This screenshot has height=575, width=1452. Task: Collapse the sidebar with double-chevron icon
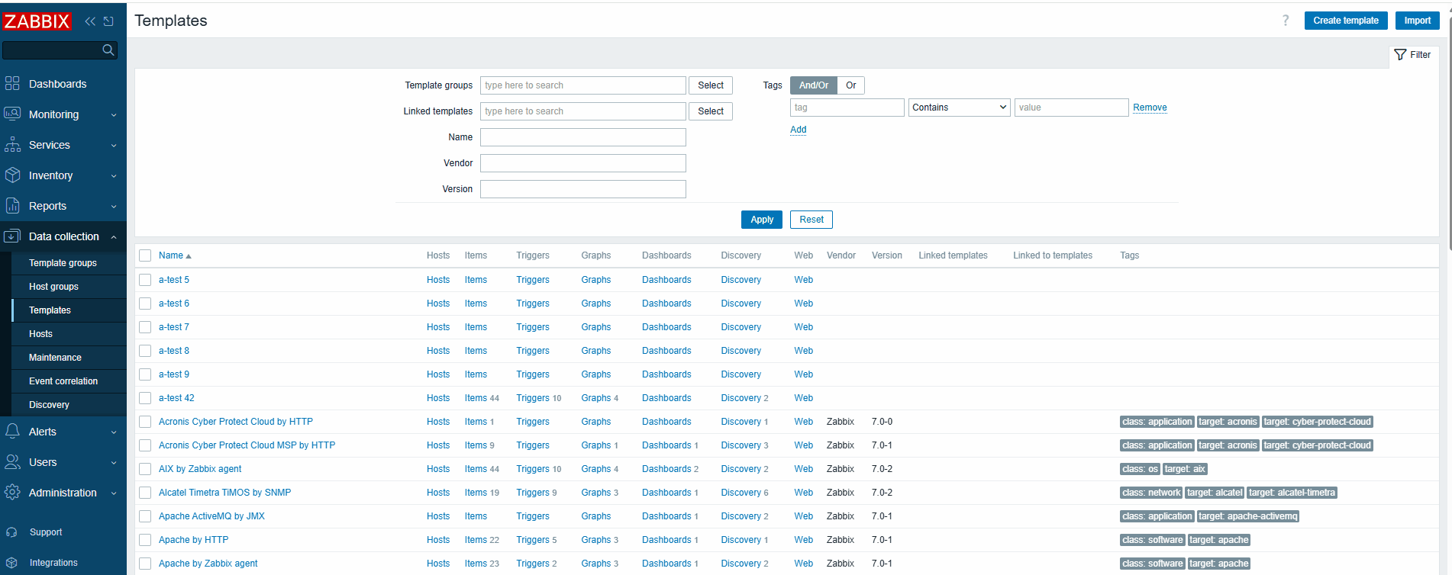coord(90,21)
